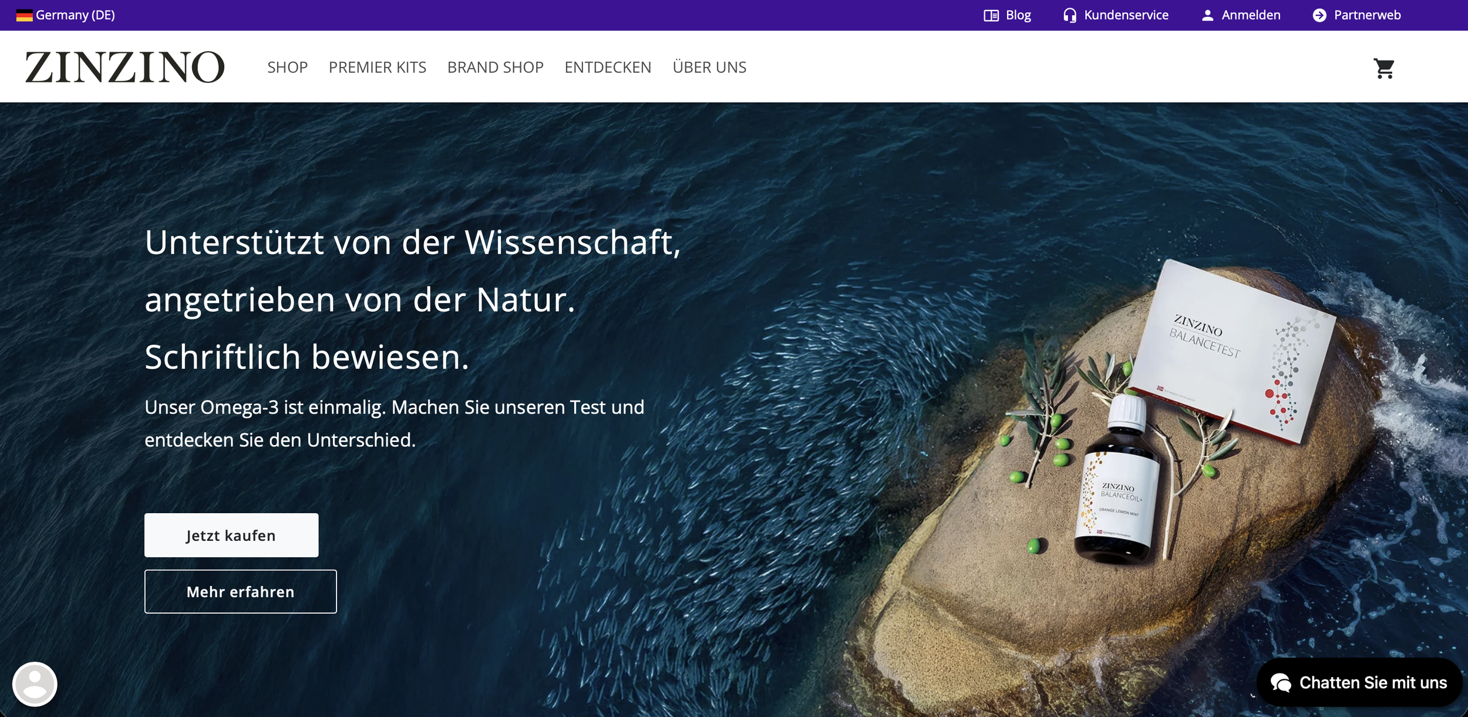Click the Partnerweb arrow icon
Screen dimensions: 1468x717
(x=1319, y=15)
